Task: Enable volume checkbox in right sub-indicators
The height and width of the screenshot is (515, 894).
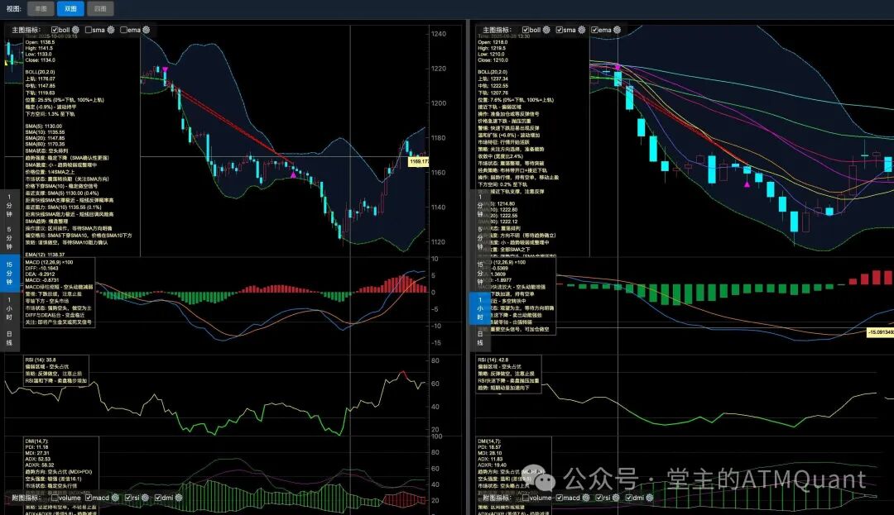Action: pyautogui.click(x=526, y=498)
